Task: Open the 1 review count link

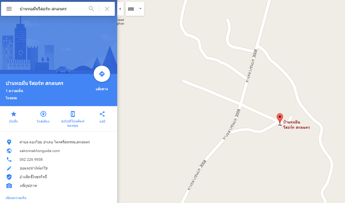Action: pos(14,91)
